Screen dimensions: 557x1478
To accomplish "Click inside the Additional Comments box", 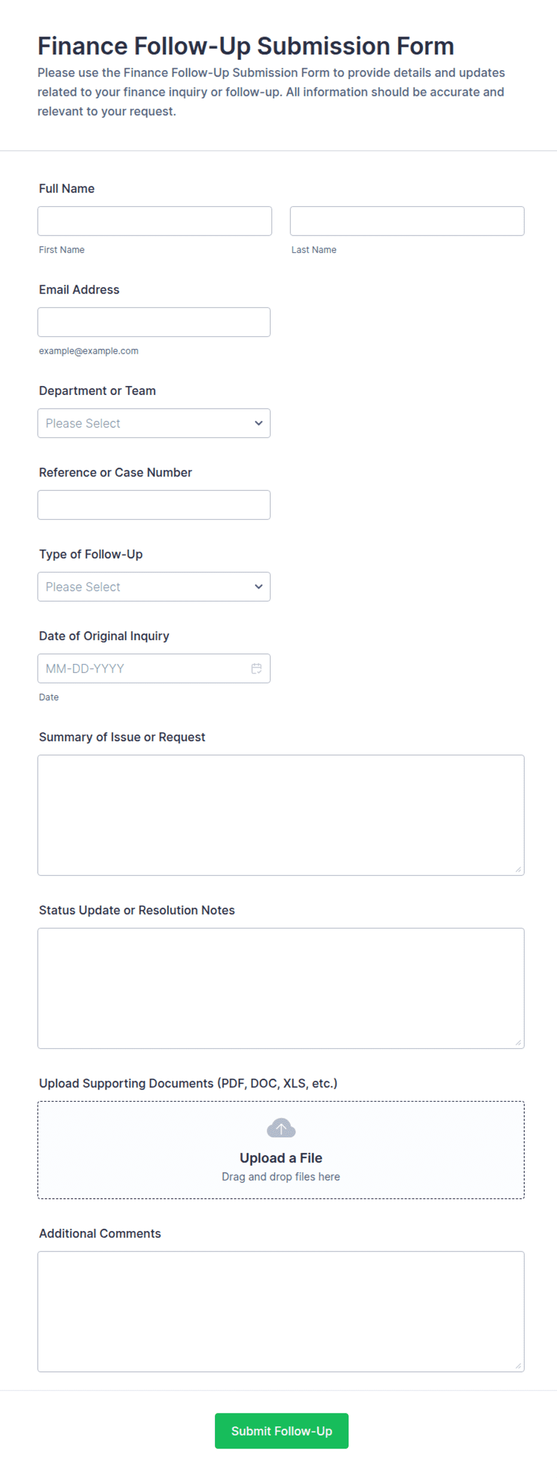I will [x=281, y=1311].
